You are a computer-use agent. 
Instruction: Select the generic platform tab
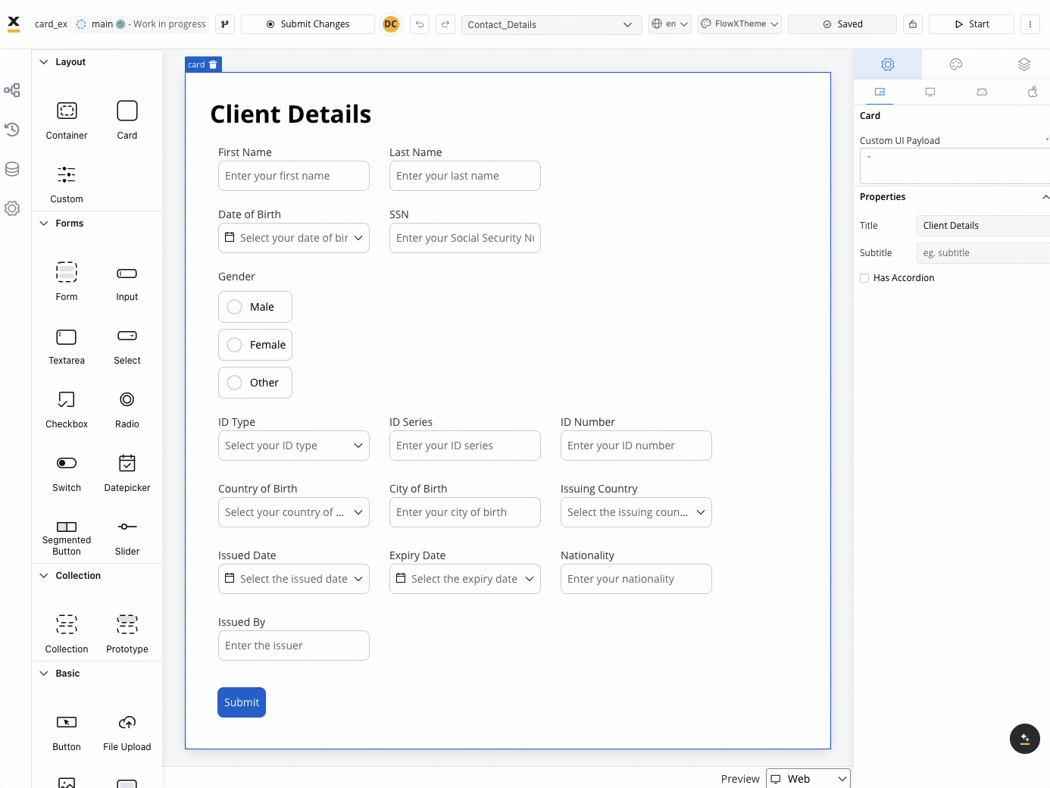[880, 92]
